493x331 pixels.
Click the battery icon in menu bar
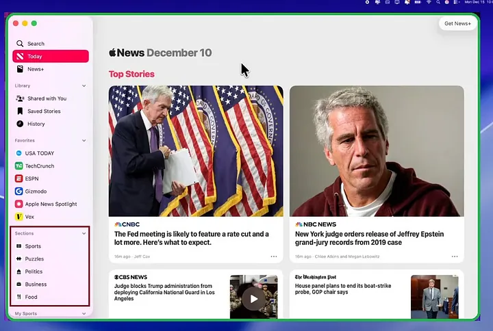coord(417,2)
